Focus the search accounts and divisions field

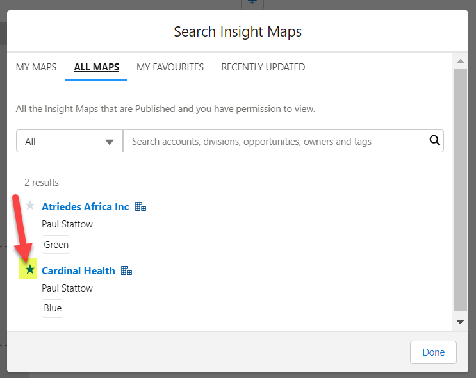click(x=275, y=142)
